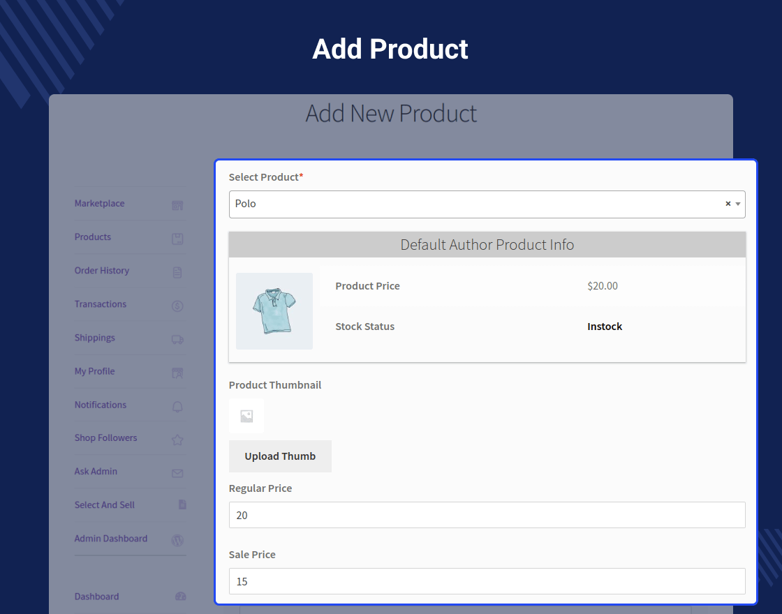Click the Shippings truck icon
The height and width of the screenshot is (614, 782).
(177, 339)
